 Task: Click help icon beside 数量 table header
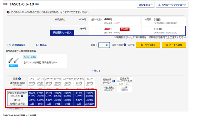coord(19,79)
